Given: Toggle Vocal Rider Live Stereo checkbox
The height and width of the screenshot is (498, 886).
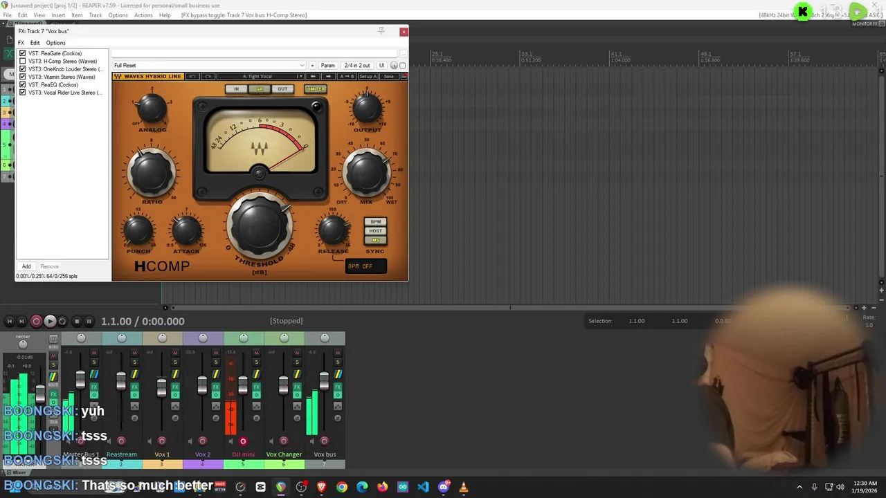Looking at the screenshot, I should [x=23, y=93].
